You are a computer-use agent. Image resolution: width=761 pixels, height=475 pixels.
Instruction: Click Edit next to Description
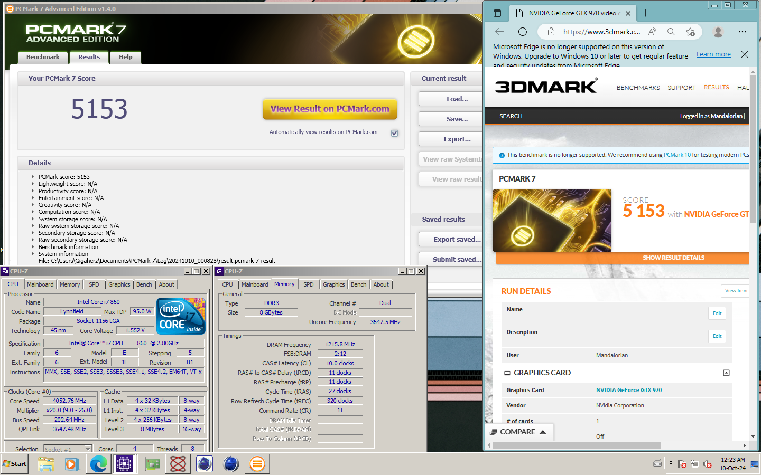pos(717,336)
